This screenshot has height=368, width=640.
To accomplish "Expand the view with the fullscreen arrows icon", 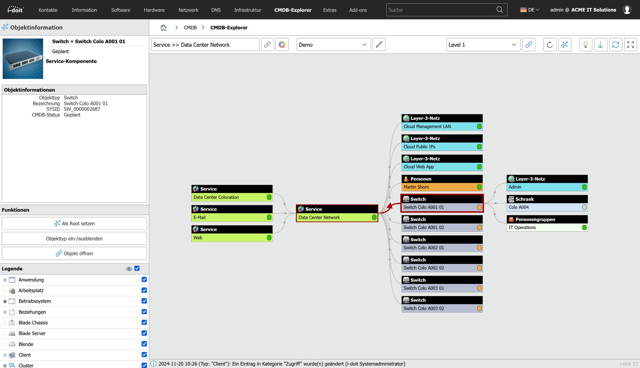I will pos(630,45).
